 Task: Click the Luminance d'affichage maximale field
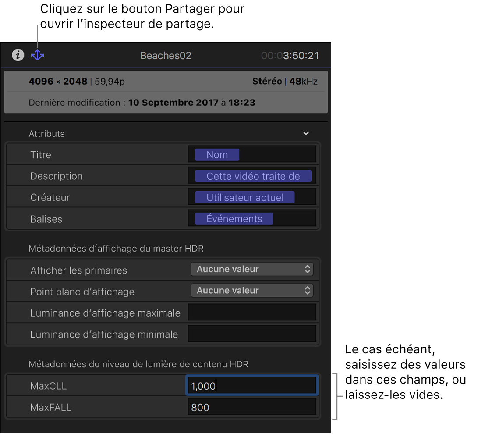252,313
